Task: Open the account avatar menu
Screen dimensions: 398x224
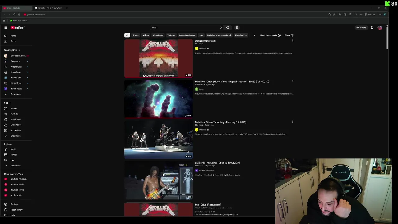Action: tap(380, 28)
